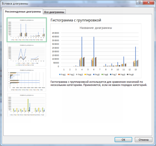
Task: Choose the first clustered column chart thumbnail
Action: coord(27,30)
